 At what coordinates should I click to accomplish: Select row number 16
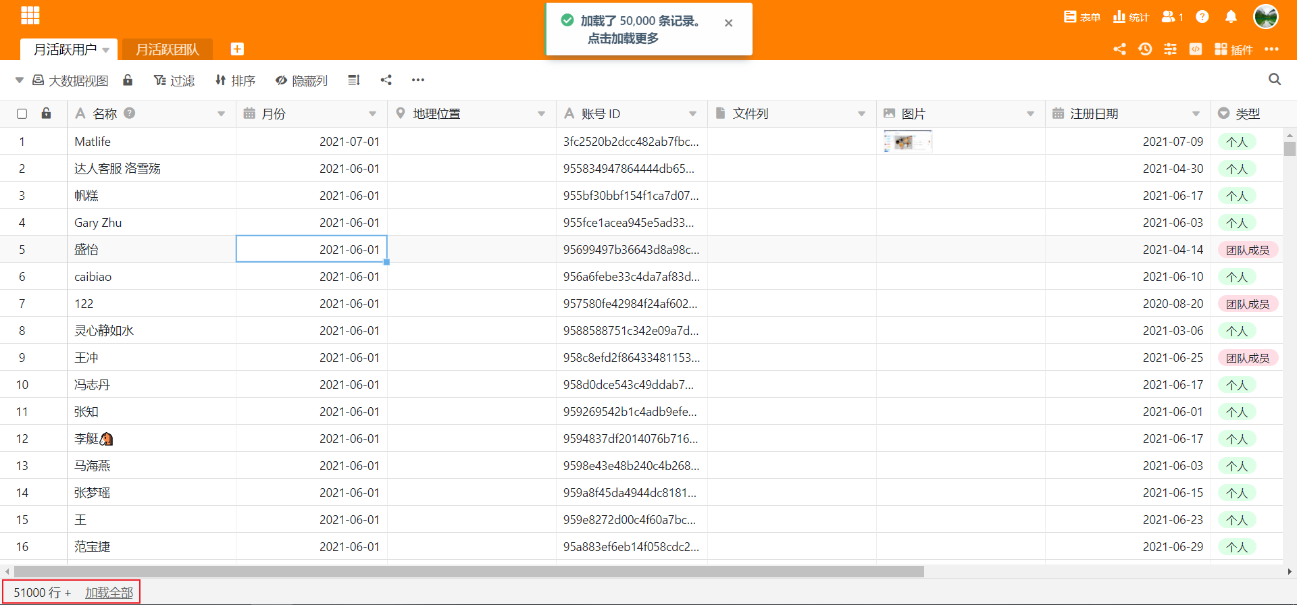pos(22,546)
